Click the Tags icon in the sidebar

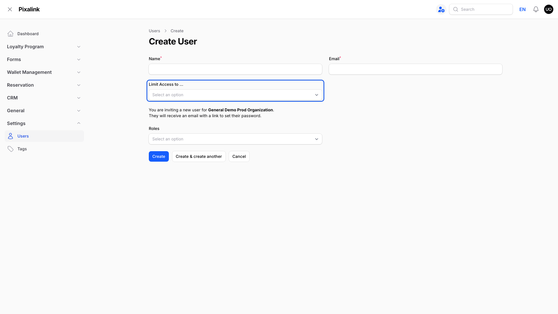(10, 149)
